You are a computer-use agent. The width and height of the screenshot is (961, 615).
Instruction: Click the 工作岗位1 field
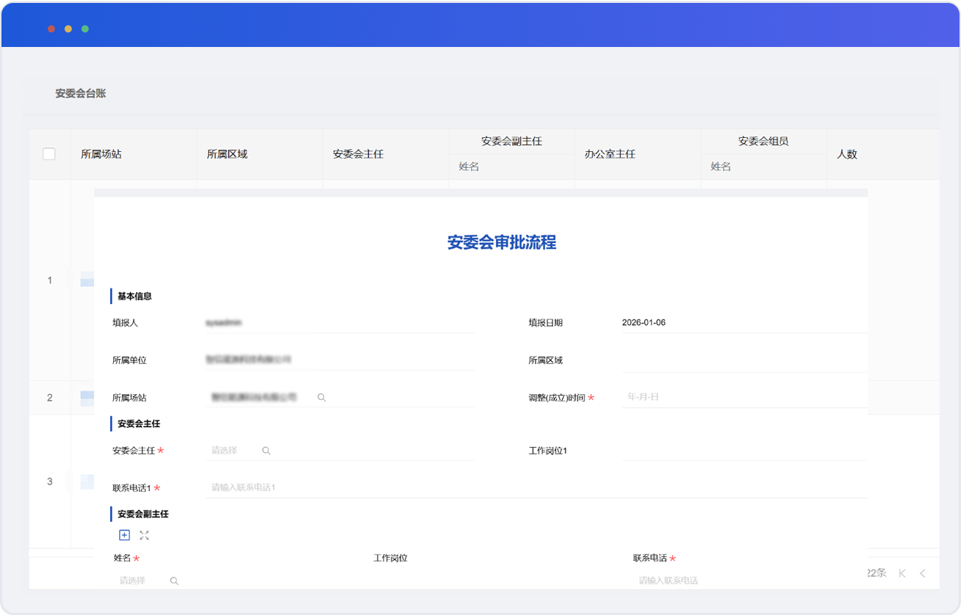tap(744, 451)
